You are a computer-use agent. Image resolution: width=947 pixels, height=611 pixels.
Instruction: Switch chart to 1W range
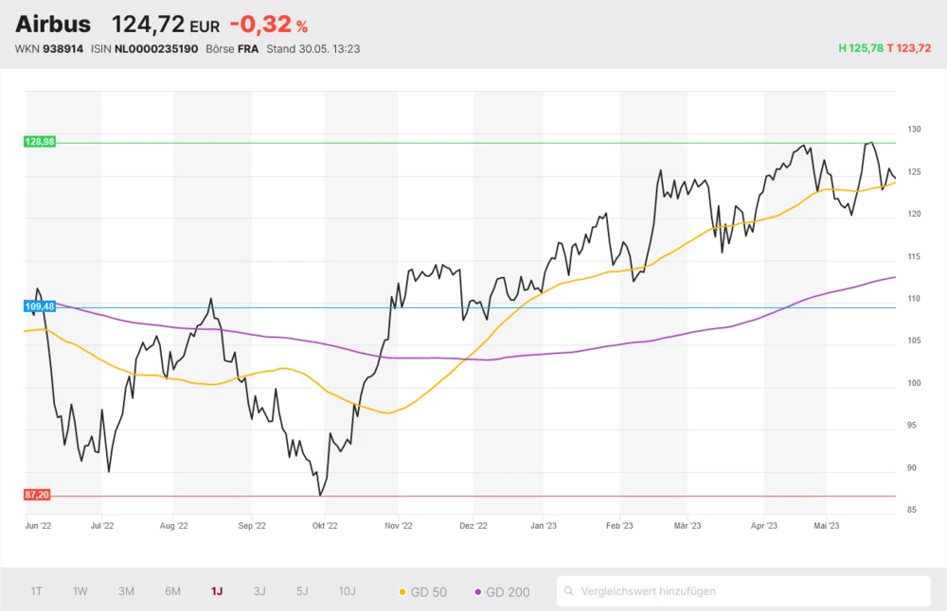tap(80, 591)
